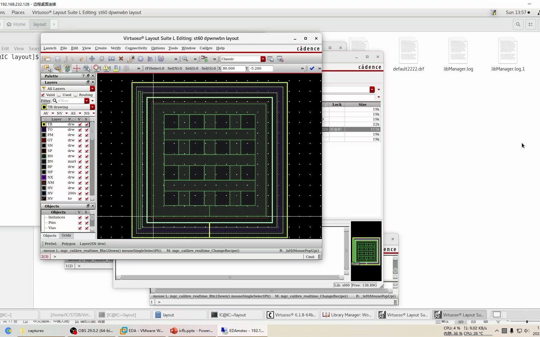
Task: Open the Launch menu
Action: (50, 48)
